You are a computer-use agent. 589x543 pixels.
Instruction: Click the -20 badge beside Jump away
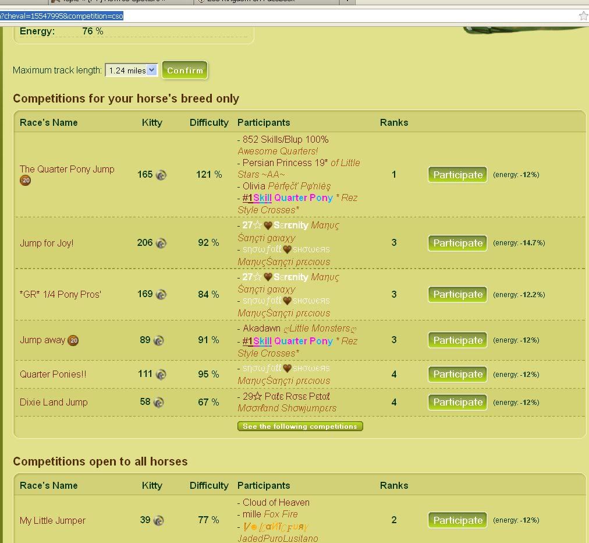(73, 340)
